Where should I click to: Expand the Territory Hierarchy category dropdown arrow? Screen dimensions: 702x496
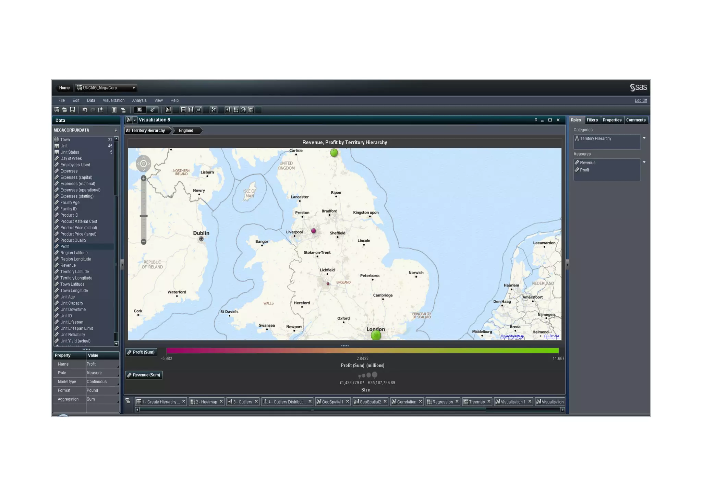[x=644, y=138]
